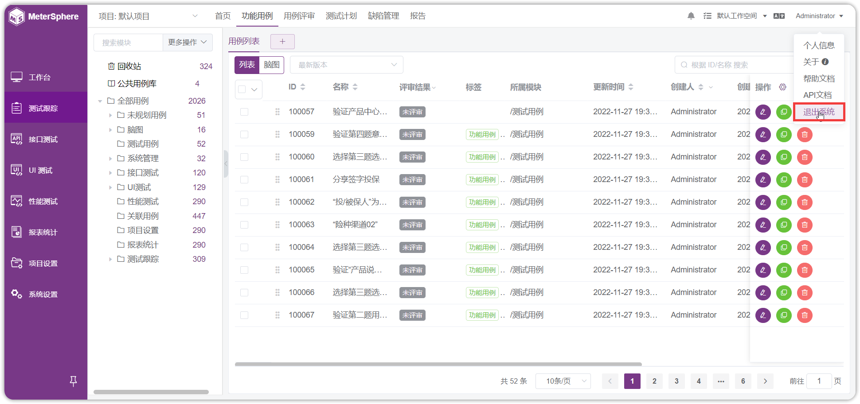Click next page arrow in pagination
Viewport: 860px width, 404px height.
tap(765, 381)
